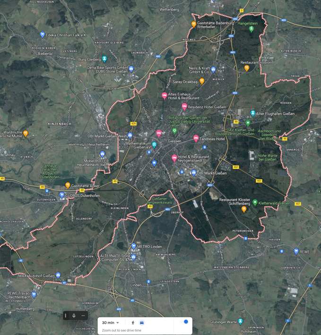Click the Burg Gleiberg landmark marker
Screen dimensions: 321x335
104,59
